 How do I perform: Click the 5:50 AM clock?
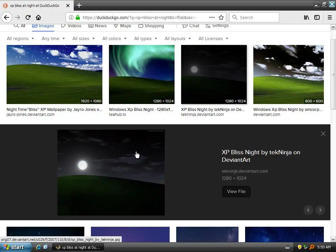(324, 247)
